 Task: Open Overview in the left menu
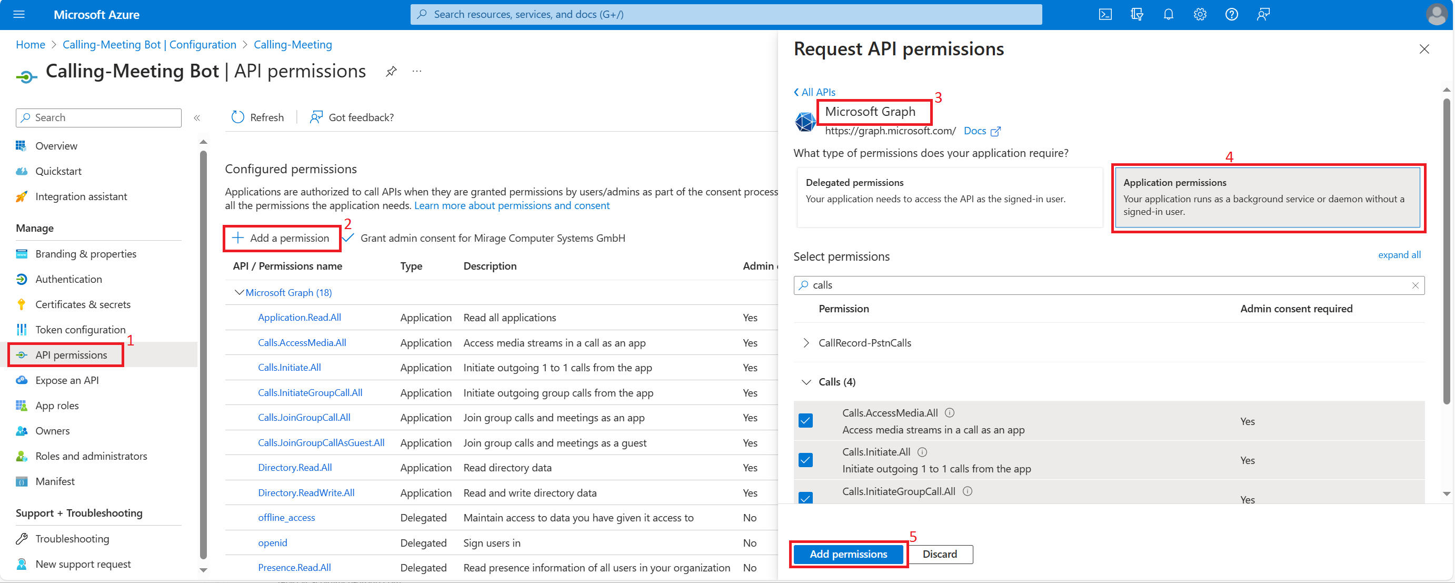[x=56, y=146]
